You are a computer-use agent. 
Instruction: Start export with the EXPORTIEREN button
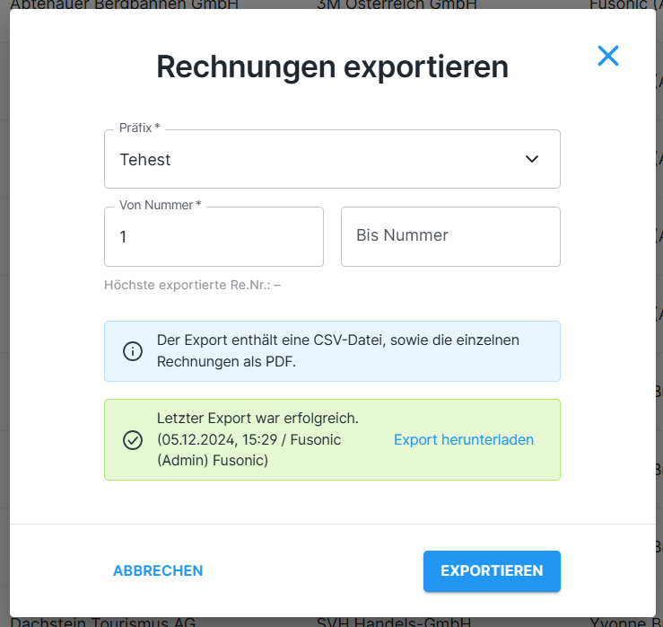492,571
